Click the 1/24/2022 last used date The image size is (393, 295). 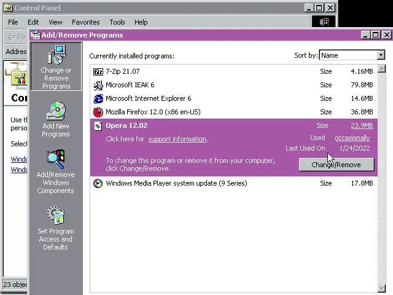click(355, 148)
